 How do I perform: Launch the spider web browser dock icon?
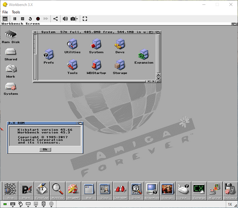[x=10, y=191]
